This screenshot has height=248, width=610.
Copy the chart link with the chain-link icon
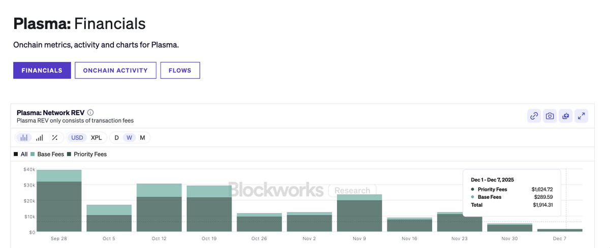pos(534,116)
